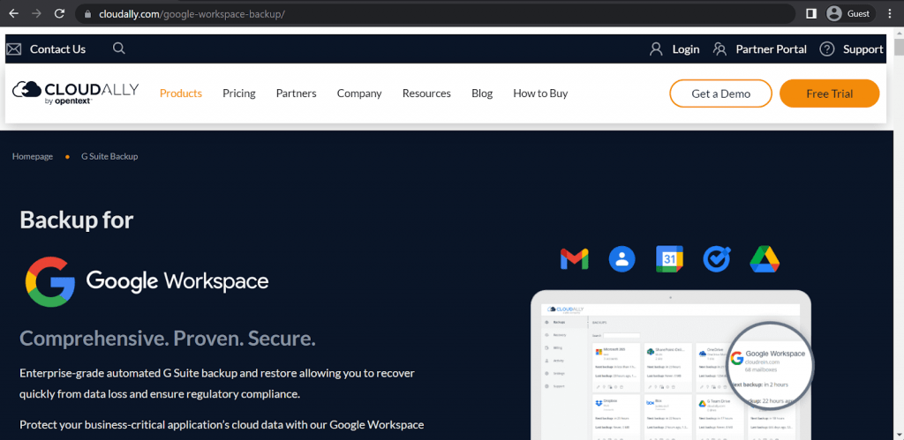Screen dimensions: 904x440
Task: Click the Get a Demo button
Action: [720, 93]
